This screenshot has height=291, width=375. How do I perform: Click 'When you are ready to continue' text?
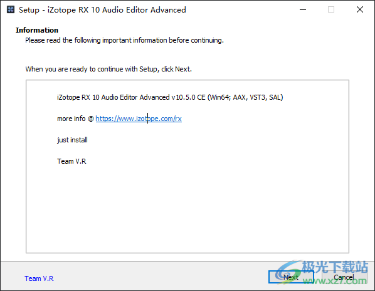[x=75, y=69]
